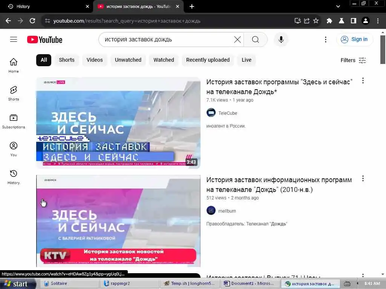Select Recently uploaded filter chip
The height and width of the screenshot is (289, 386).
click(x=208, y=60)
